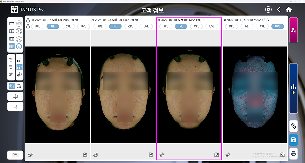Select NL mode in panel 1

point(53,26)
